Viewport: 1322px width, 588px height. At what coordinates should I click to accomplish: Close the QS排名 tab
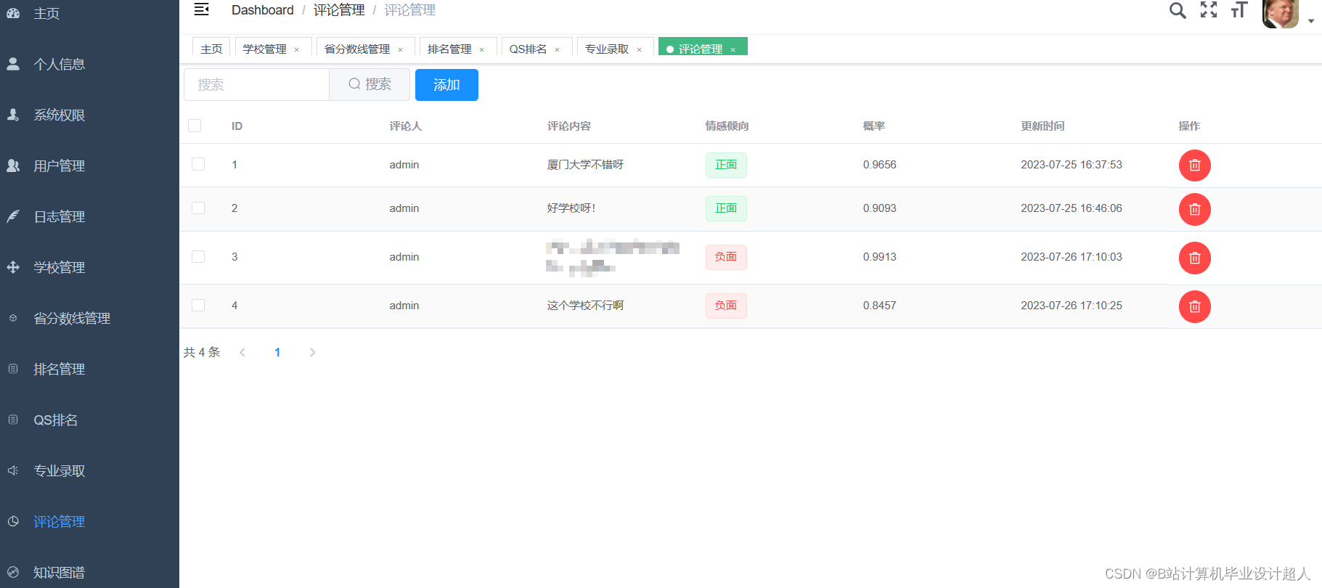(x=557, y=49)
